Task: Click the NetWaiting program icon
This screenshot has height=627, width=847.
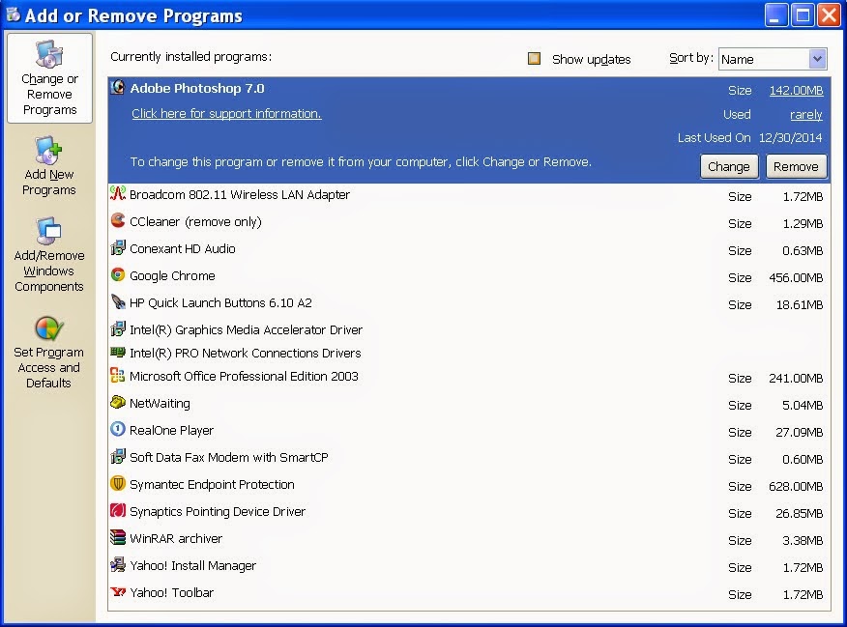Action: pos(118,402)
